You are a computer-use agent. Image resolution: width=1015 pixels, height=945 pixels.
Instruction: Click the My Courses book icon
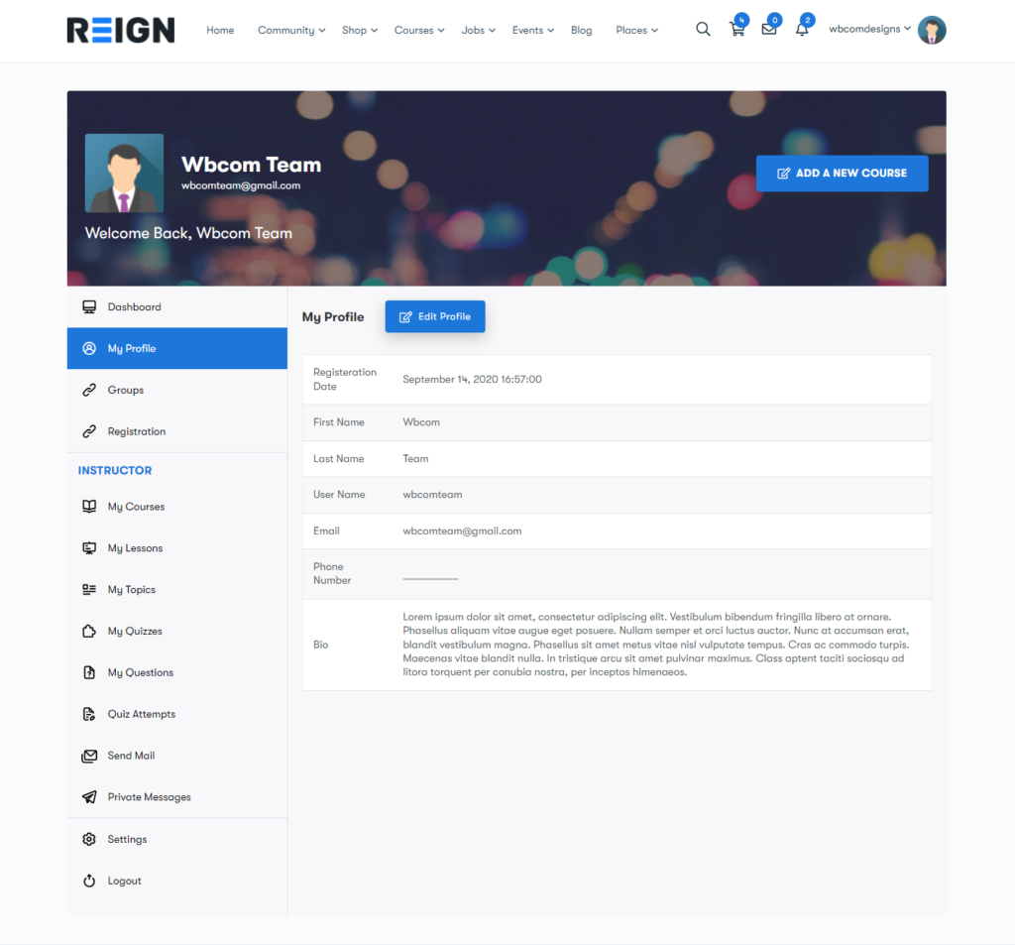click(x=89, y=507)
